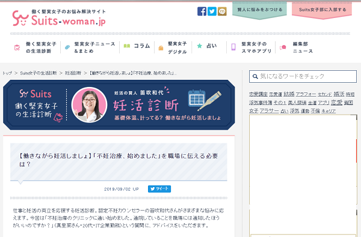Click the green book icon beside コラム
361x237 pixels.
coord(127,46)
